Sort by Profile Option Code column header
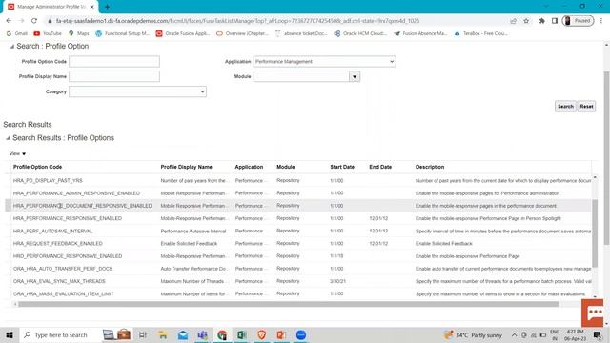Screen dimensions: 610x343 (x=37, y=167)
